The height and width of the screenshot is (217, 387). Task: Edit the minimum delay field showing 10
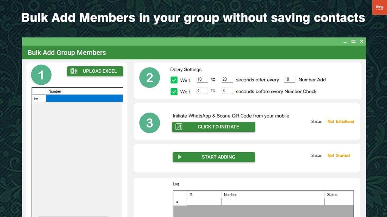(x=202, y=80)
